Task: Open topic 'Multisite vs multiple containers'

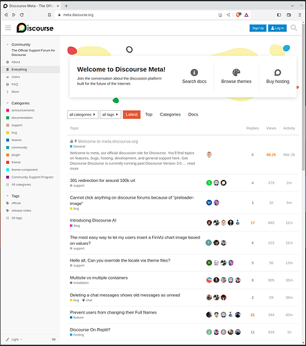Action: click(99, 277)
